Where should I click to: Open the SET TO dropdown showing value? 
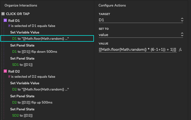coord(141,35)
